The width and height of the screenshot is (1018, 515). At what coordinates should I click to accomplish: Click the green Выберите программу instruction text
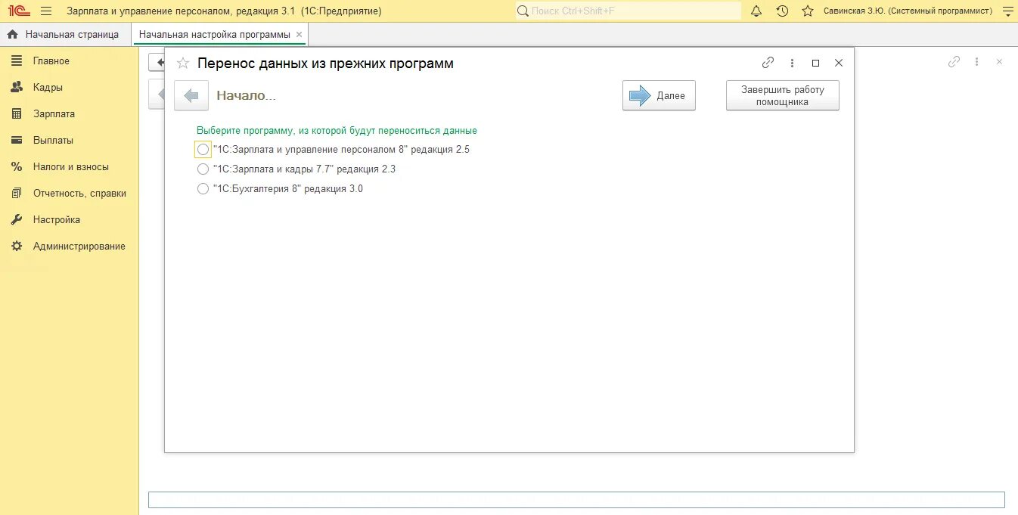337,131
